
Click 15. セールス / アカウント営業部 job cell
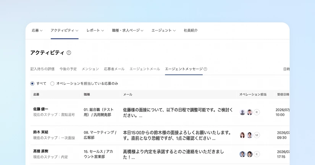[99, 154]
